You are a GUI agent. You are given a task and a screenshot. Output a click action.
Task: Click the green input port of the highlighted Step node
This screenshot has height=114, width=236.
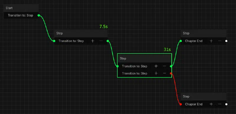117,66
